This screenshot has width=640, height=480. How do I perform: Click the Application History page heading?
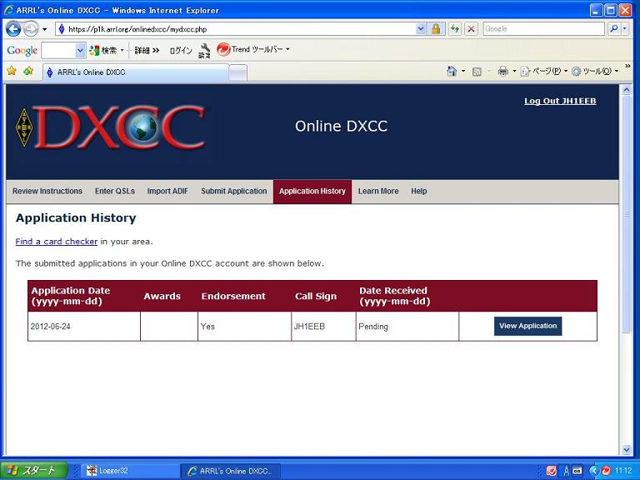(76, 218)
